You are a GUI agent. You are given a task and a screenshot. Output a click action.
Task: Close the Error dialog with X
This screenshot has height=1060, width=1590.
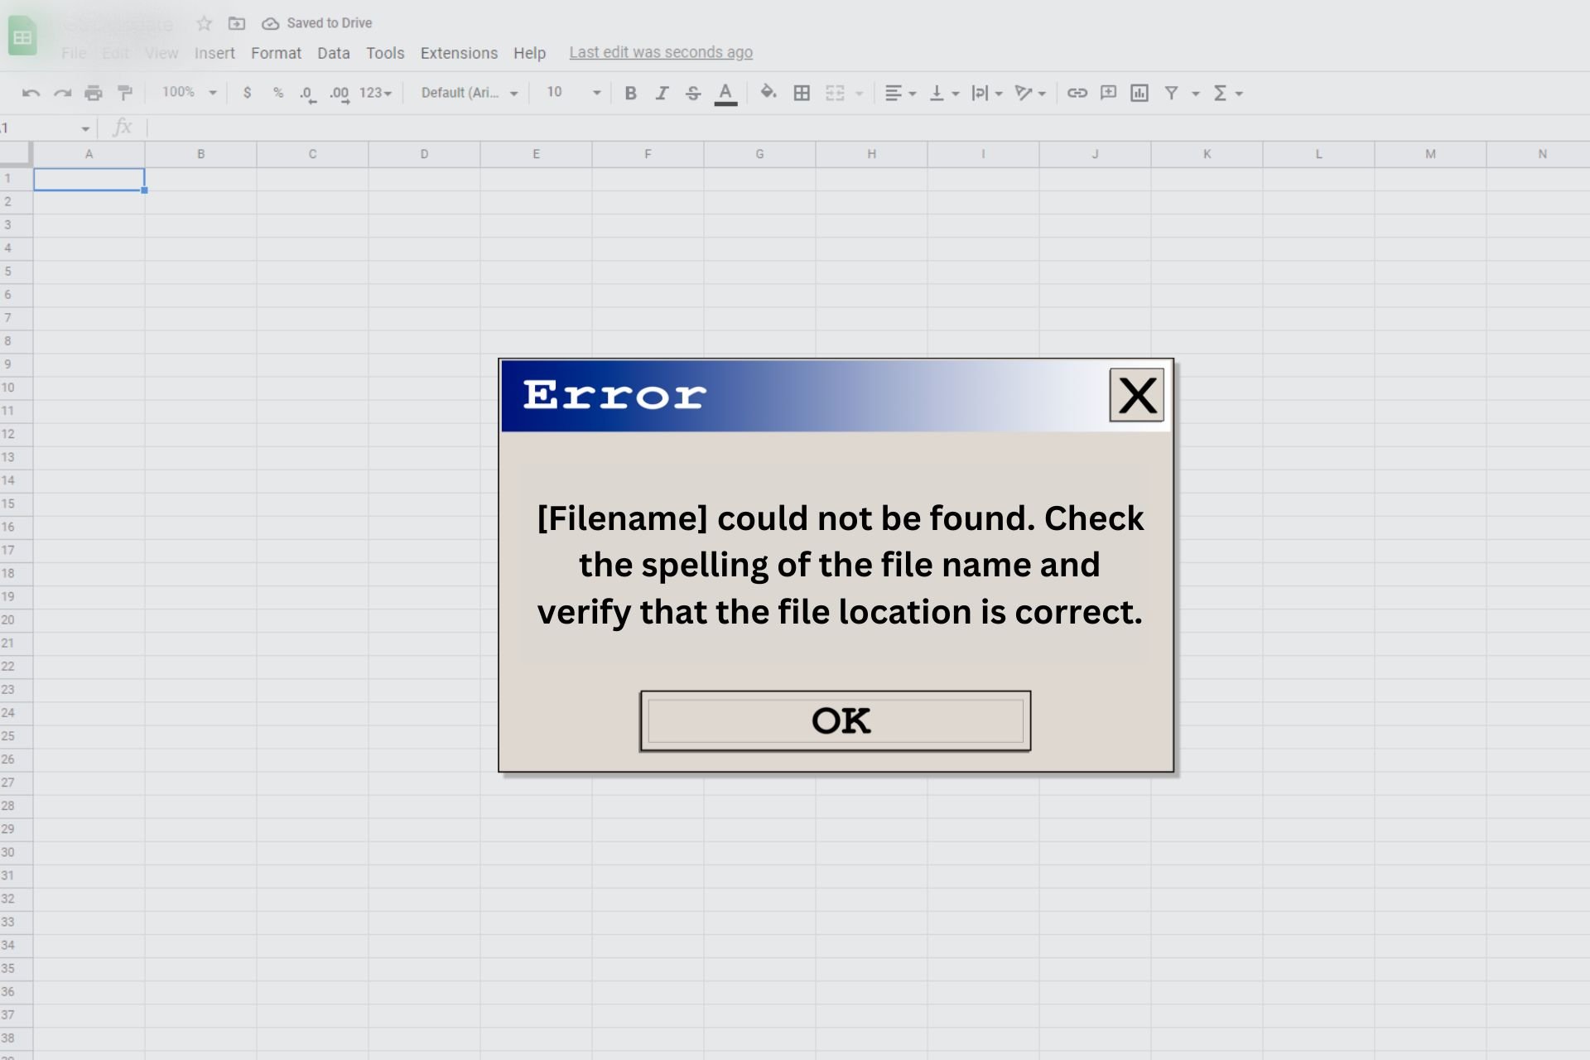click(1137, 395)
